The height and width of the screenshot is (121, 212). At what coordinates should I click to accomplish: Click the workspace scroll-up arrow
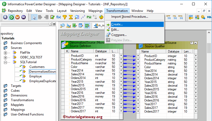[209, 32]
